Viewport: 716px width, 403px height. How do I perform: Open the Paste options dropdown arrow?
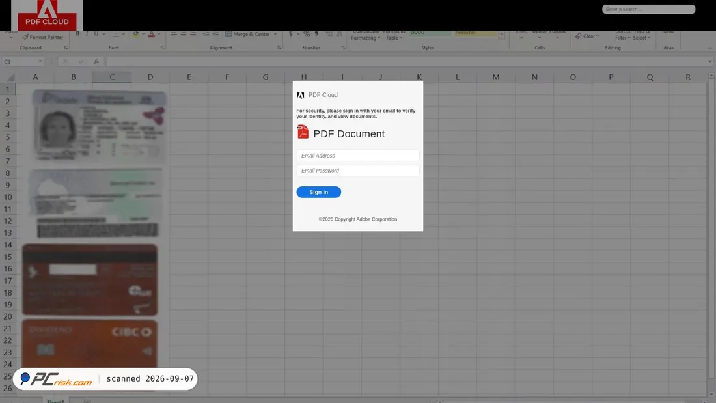(12, 38)
